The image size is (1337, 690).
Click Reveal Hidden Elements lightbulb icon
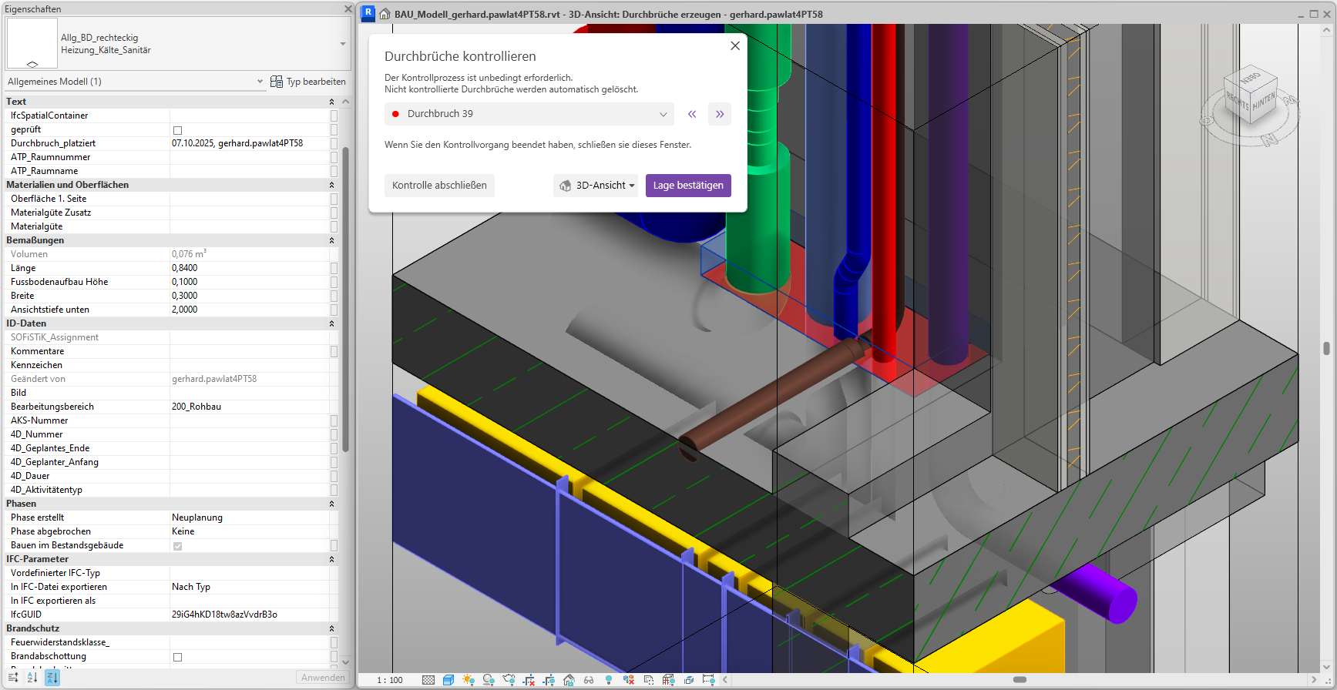point(609,680)
